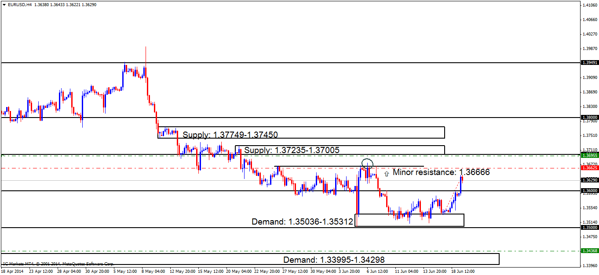The height and width of the screenshot is (275, 599).
Task: Select the up-arrow symbol beside Minor resistance
Action: click(387, 173)
